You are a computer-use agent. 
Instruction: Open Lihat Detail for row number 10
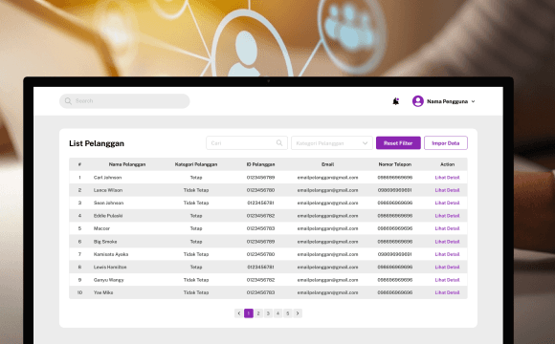point(447,292)
